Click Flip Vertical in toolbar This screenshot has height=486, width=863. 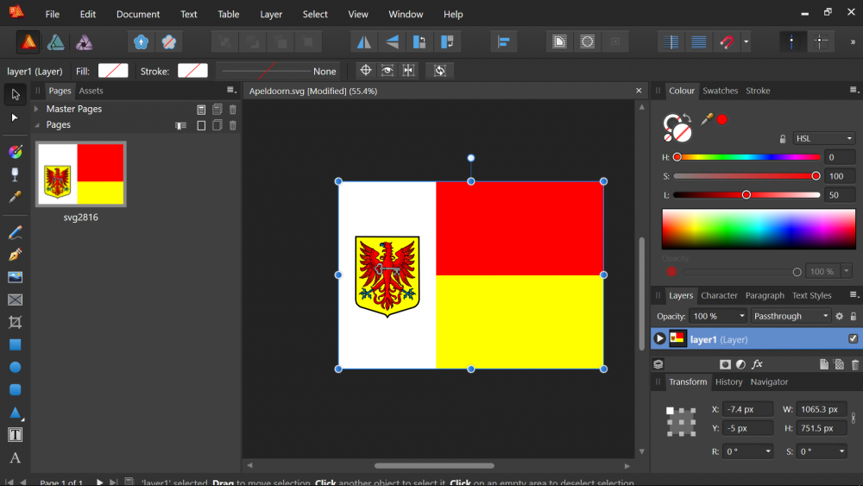pyautogui.click(x=392, y=41)
